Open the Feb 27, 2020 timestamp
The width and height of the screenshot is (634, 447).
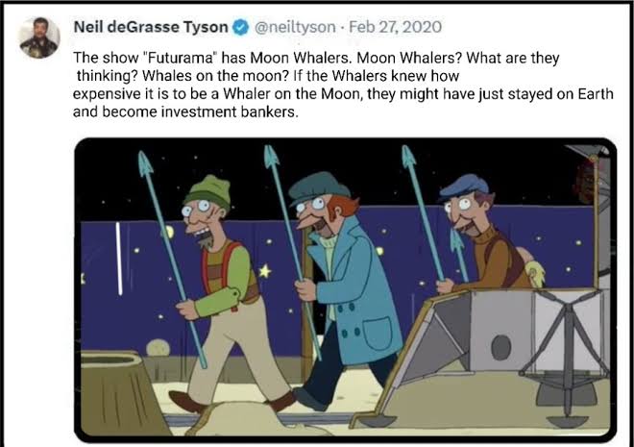pos(395,27)
